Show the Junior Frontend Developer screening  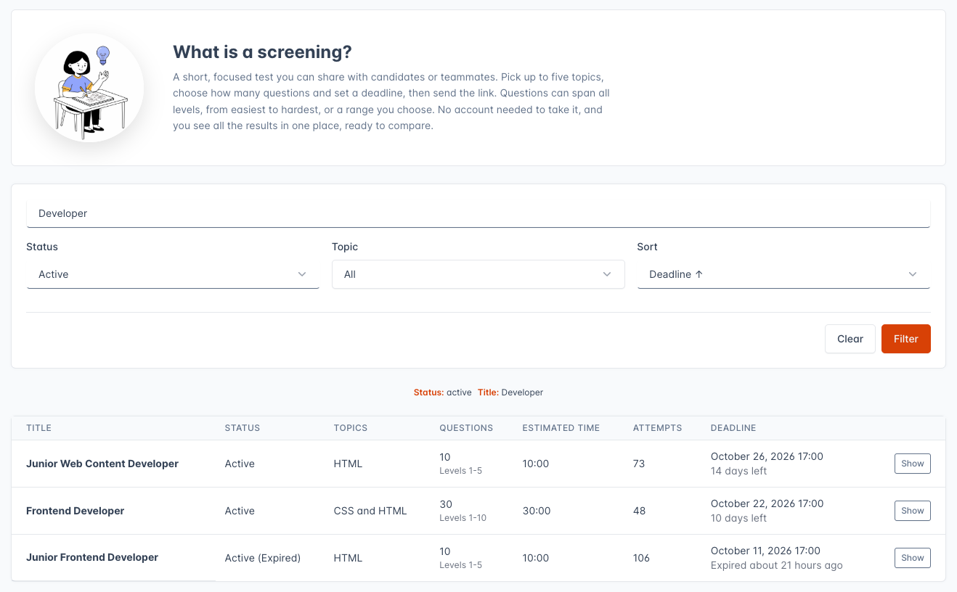coord(913,558)
